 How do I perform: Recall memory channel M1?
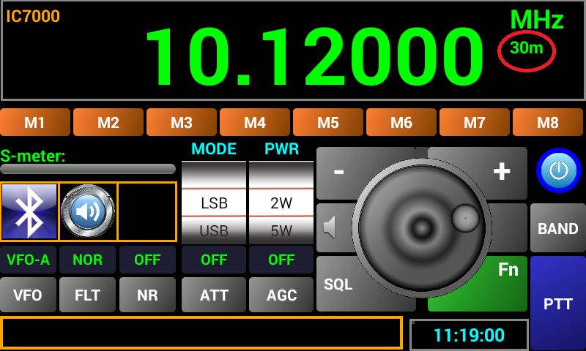click(x=35, y=122)
